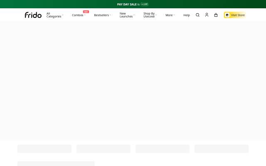266x166 pixels.
Task: Open the user account icon
Action: pyautogui.click(x=207, y=15)
